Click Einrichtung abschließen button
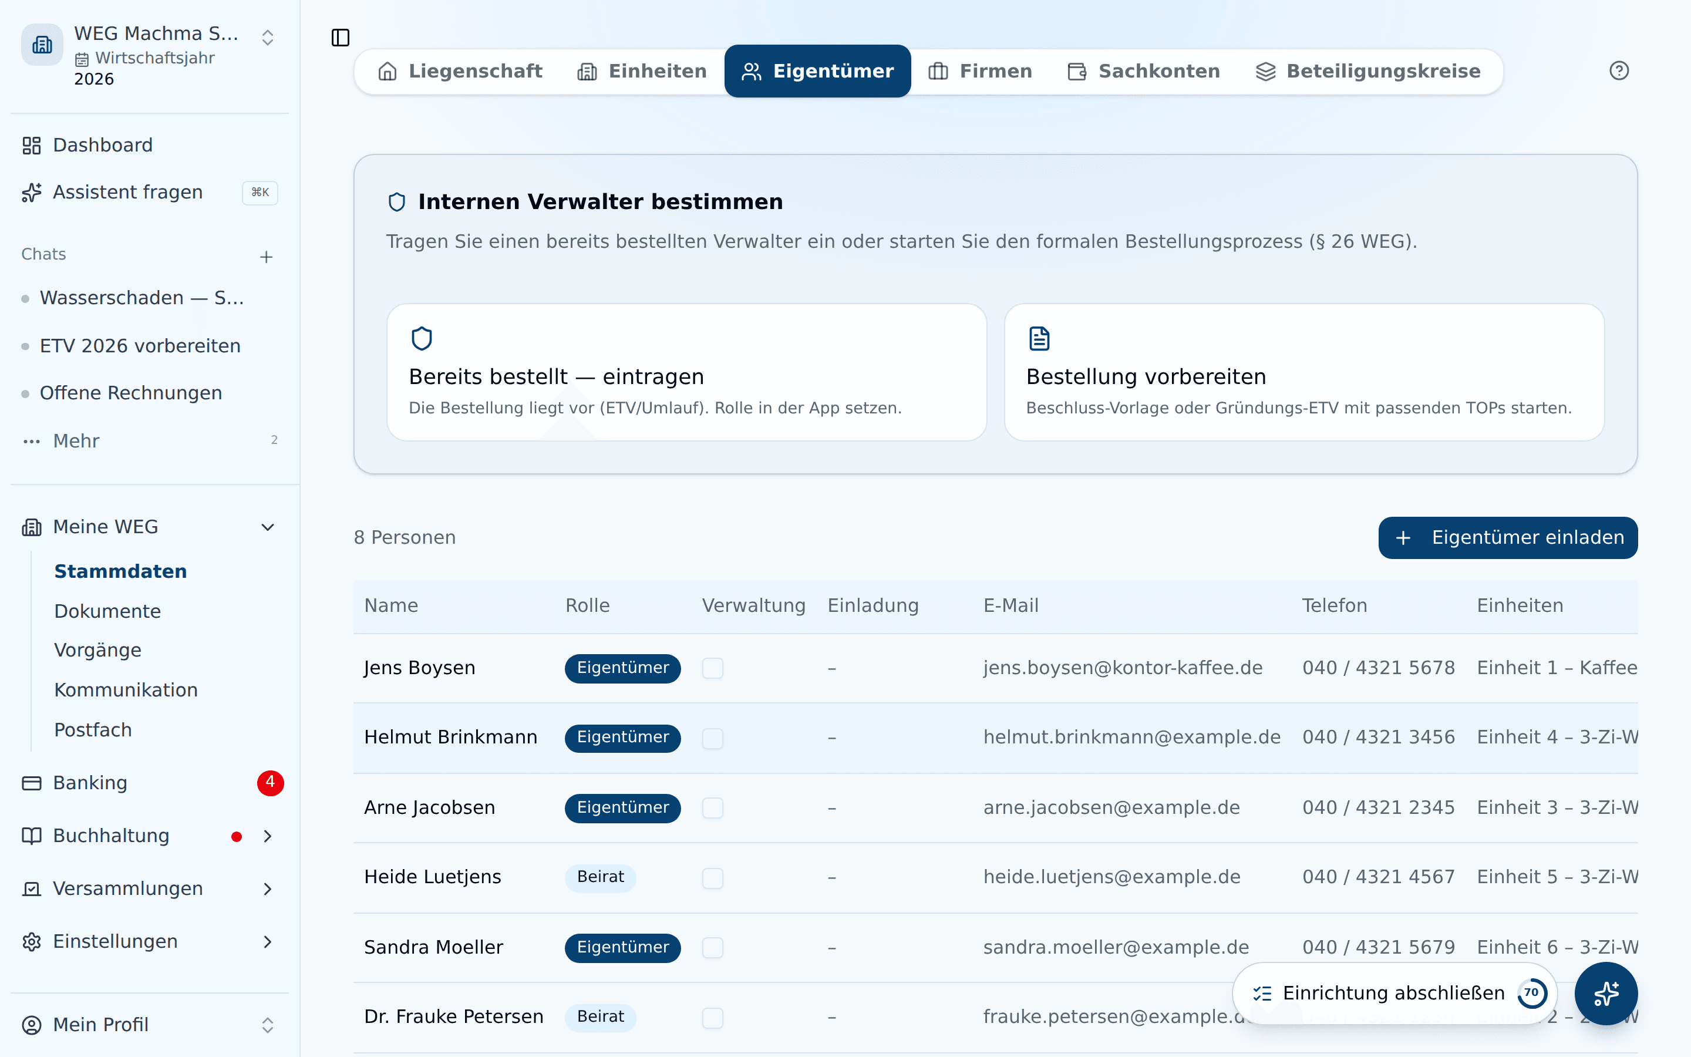Viewport: 1691px width, 1057px height. coord(1394,994)
